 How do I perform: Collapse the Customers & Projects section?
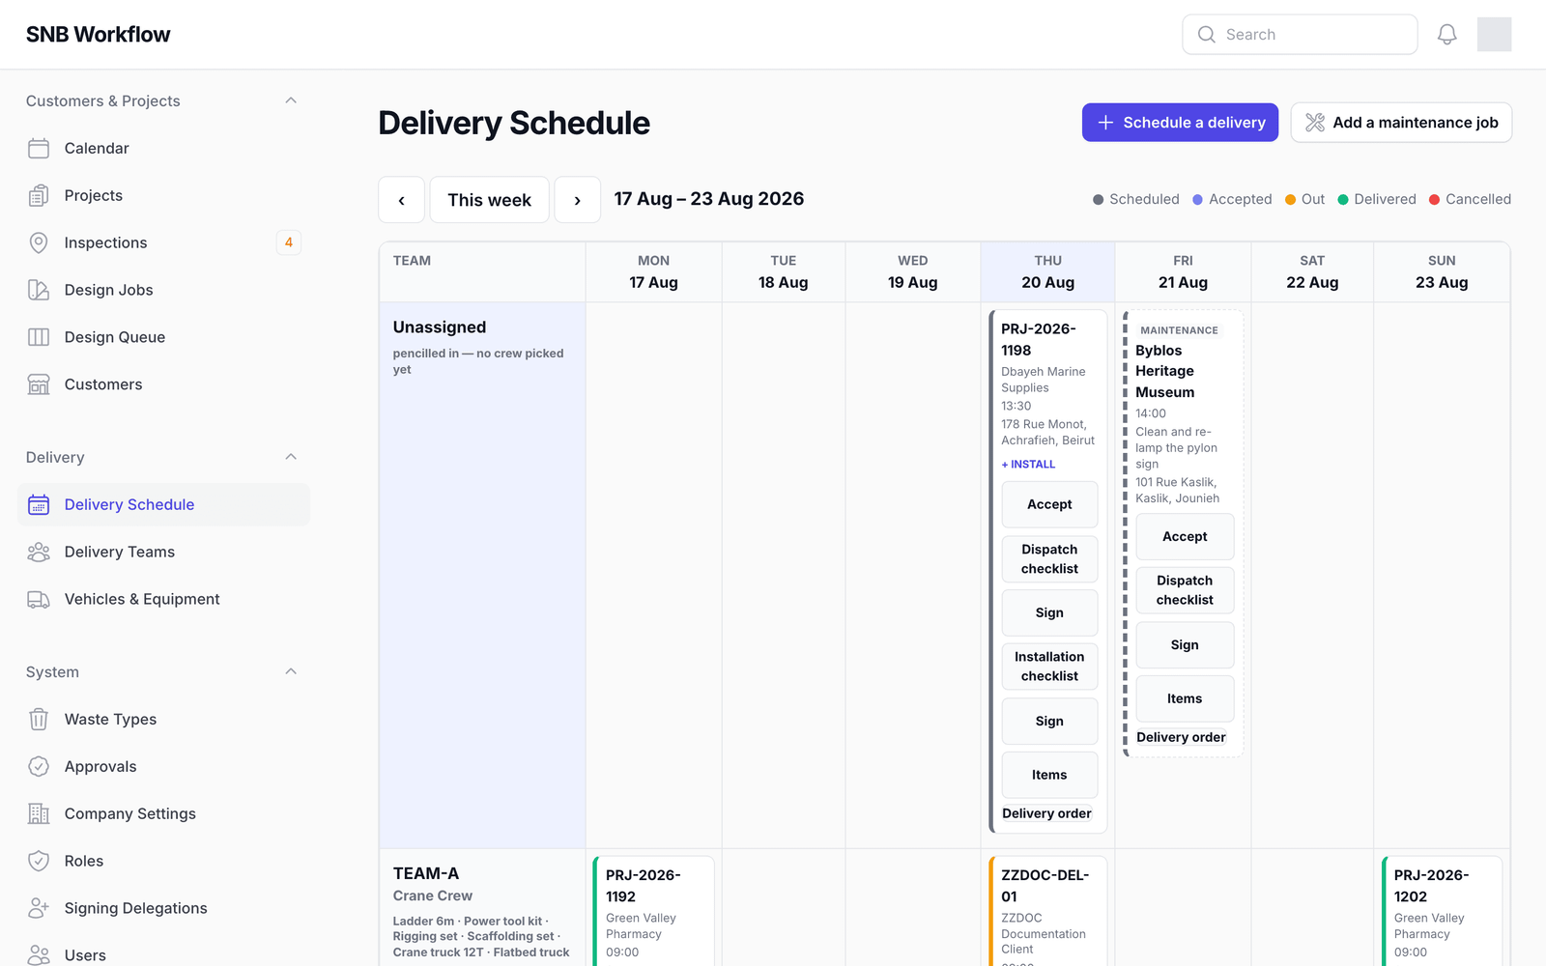click(291, 100)
